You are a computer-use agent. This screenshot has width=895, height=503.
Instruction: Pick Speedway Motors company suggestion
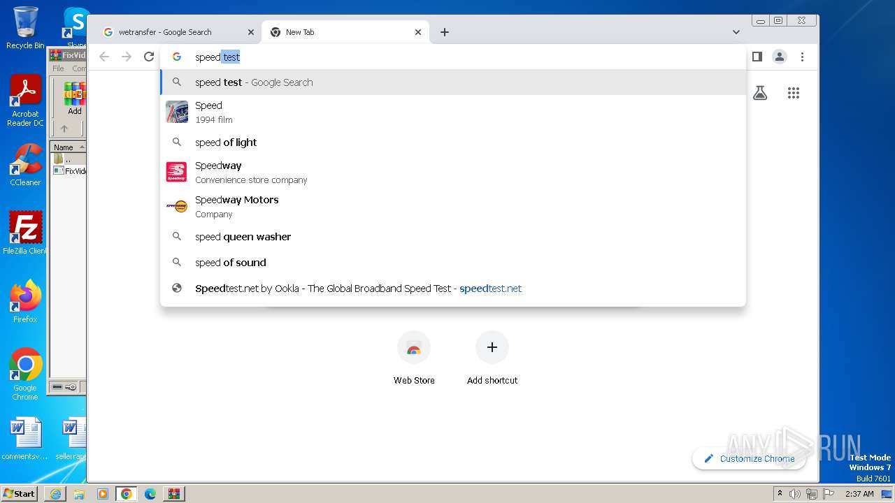click(x=453, y=207)
